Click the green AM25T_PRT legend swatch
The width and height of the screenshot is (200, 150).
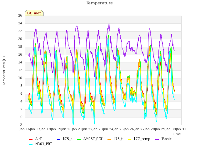(79, 139)
